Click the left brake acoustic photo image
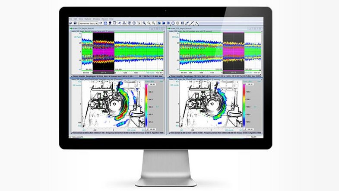Screen dimensions: 339x191 click(113, 105)
